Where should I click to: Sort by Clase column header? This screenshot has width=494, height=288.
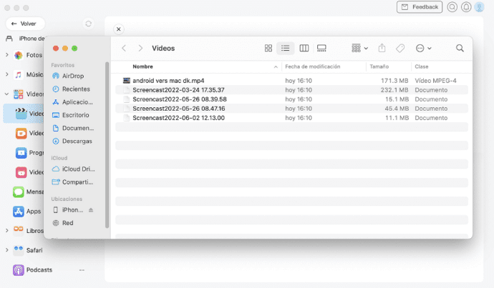pyautogui.click(x=422, y=66)
